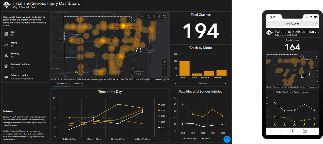Click the Fatalities and Serious Injuries title

201,92
